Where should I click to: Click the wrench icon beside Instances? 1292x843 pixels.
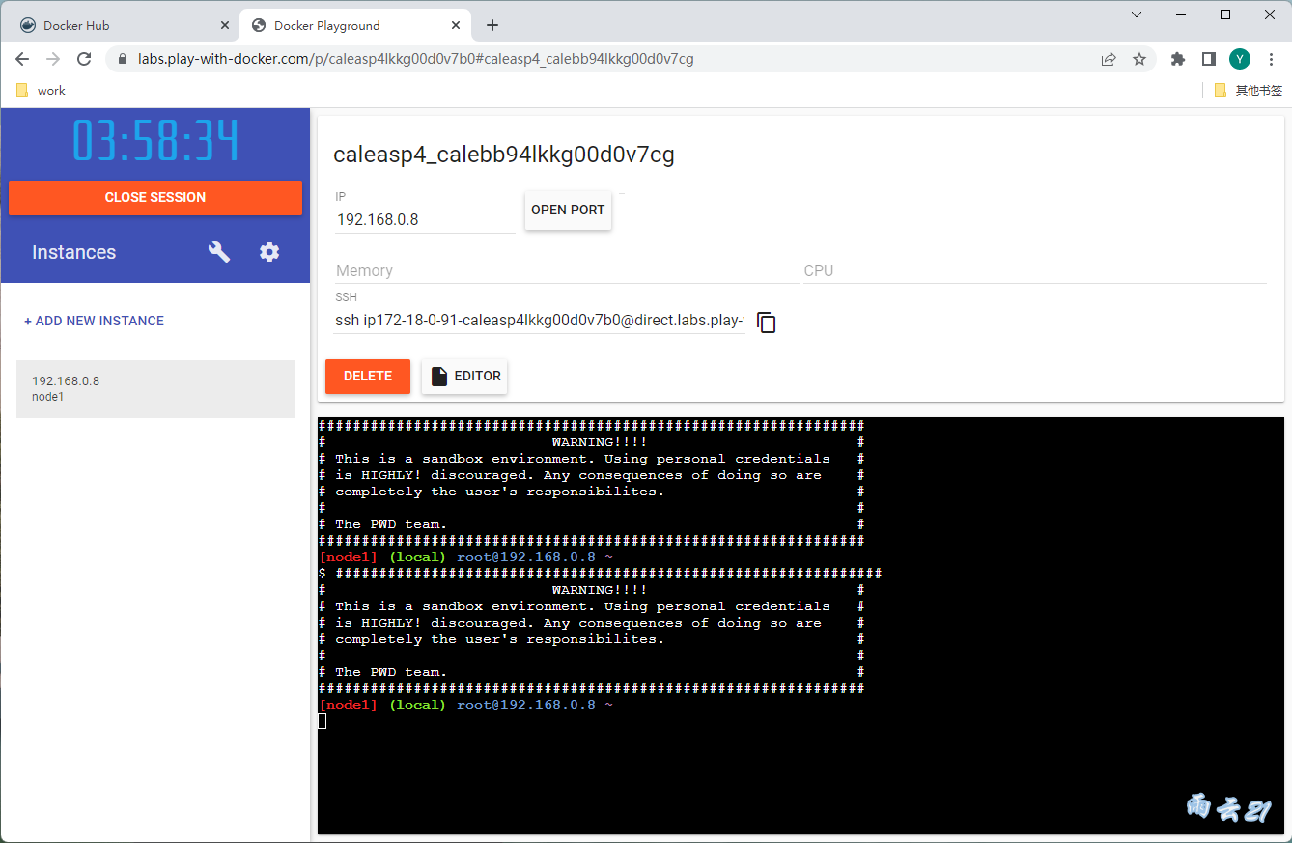(219, 252)
